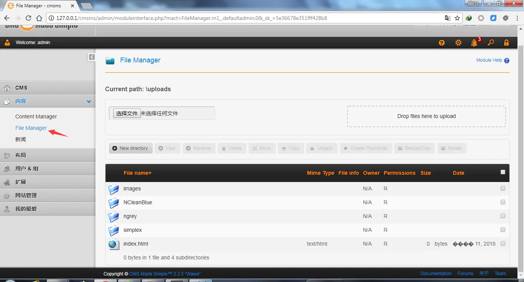This screenshot has width=524, height=282.
Task: Check the select-all checkbox in table header
Action: point(503,172)
